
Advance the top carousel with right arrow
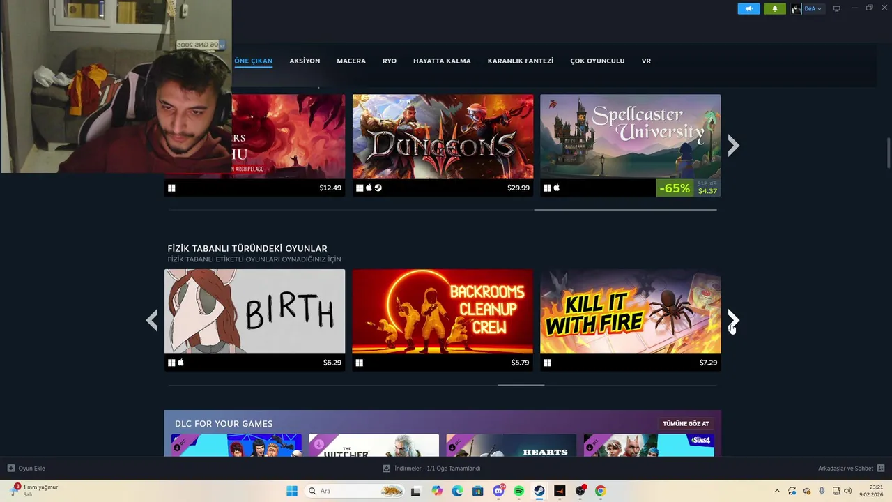point(733,145)
